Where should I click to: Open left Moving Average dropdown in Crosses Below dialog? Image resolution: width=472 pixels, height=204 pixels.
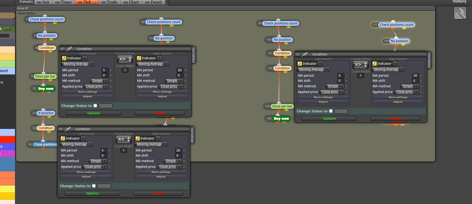[x=76, y=144]
